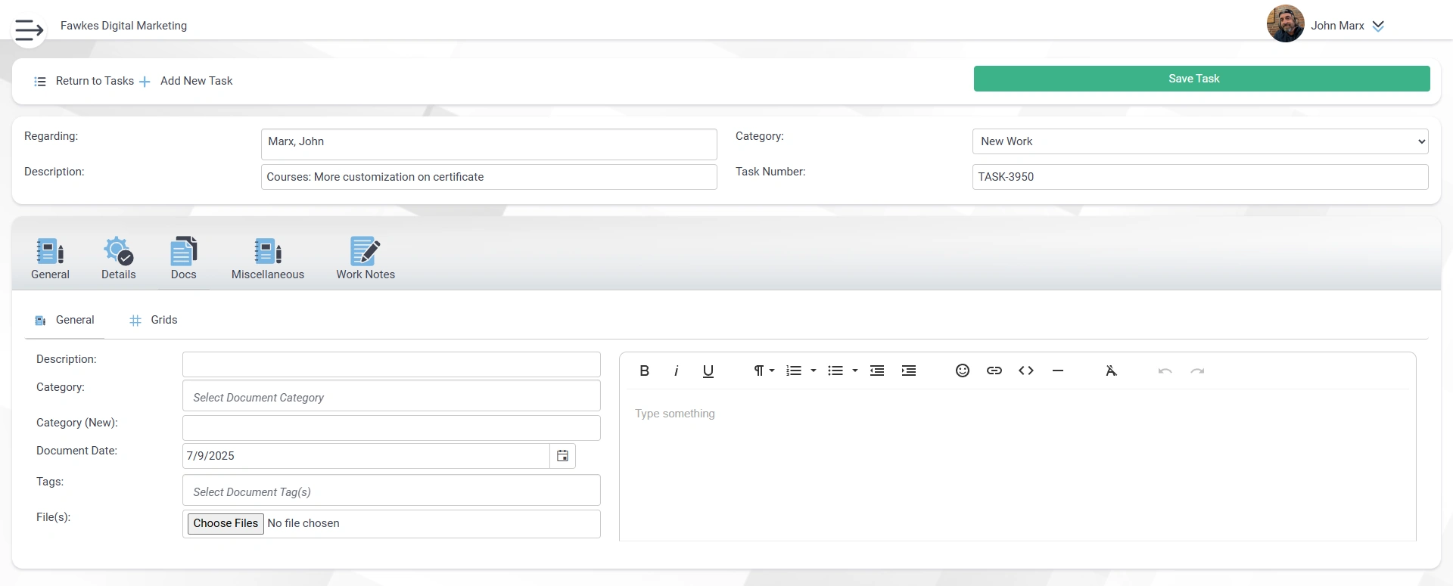Insert a horizontal line
Viewport: 1453px width, 586px height.
click(1058, 371)
